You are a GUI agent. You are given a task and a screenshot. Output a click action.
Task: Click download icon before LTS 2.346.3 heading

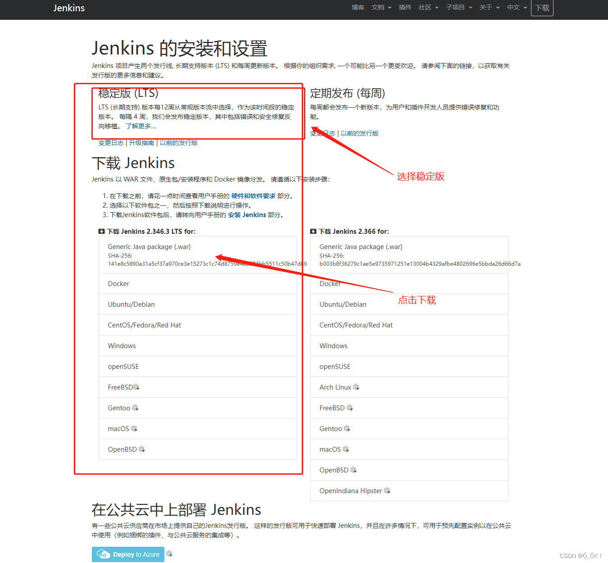102,232
